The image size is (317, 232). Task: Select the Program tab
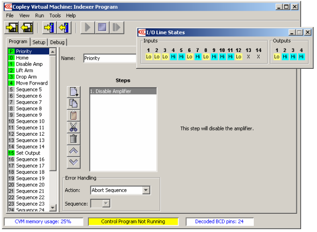click(x=18, y=41)
